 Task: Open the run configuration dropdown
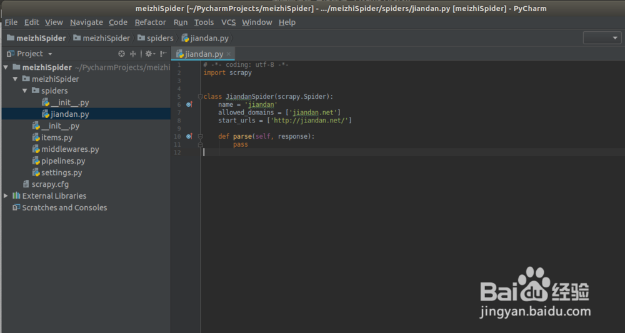602,38
